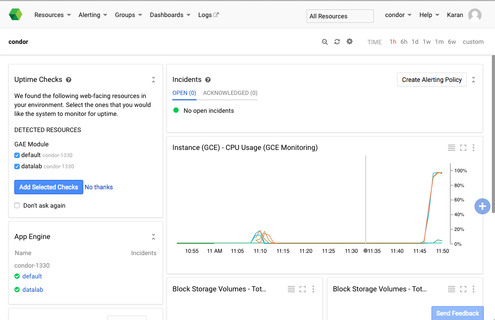
Task: Select the 6w time range
Action: pos(452,42)
